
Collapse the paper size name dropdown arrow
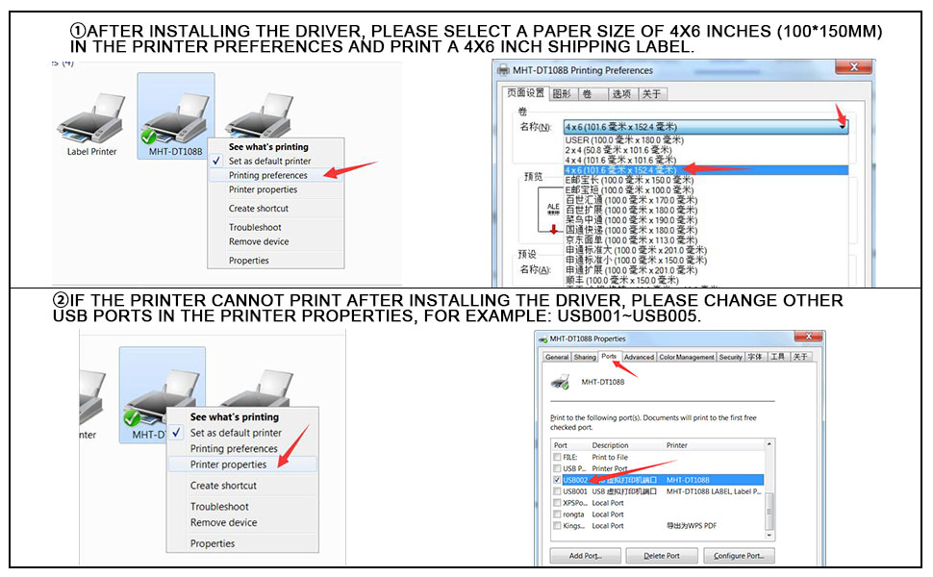coord(842,127)
